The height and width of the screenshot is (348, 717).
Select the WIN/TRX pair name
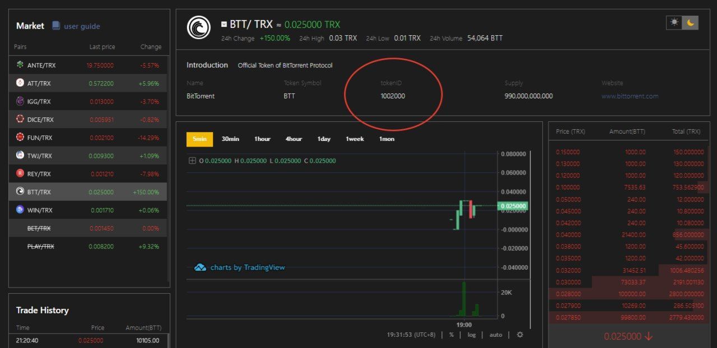(40, 210)
